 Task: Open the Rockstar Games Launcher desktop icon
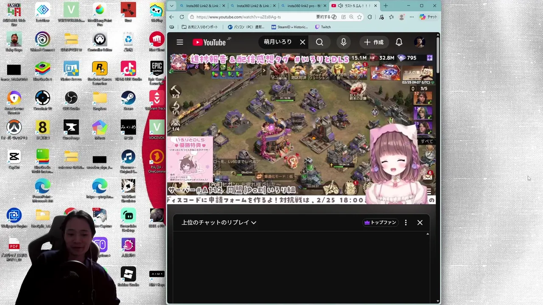[x=100, y=73]
